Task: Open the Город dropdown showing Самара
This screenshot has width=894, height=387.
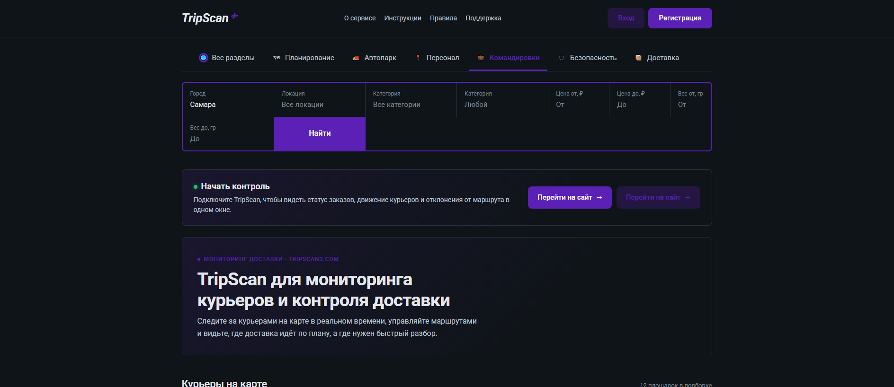Action: point(228,100)
